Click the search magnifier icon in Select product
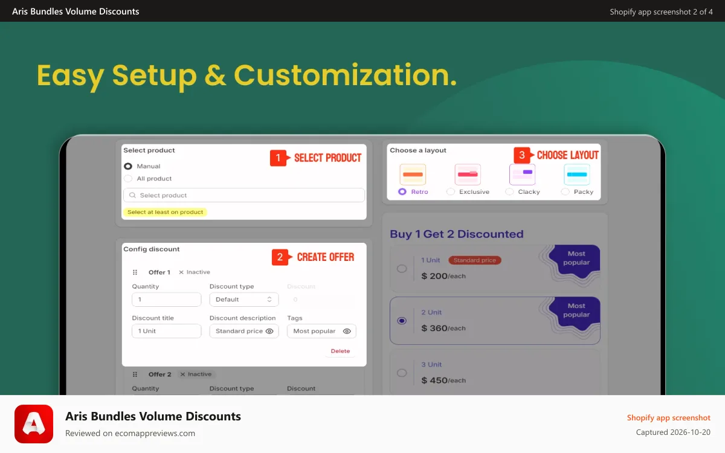 coord(133,195)
